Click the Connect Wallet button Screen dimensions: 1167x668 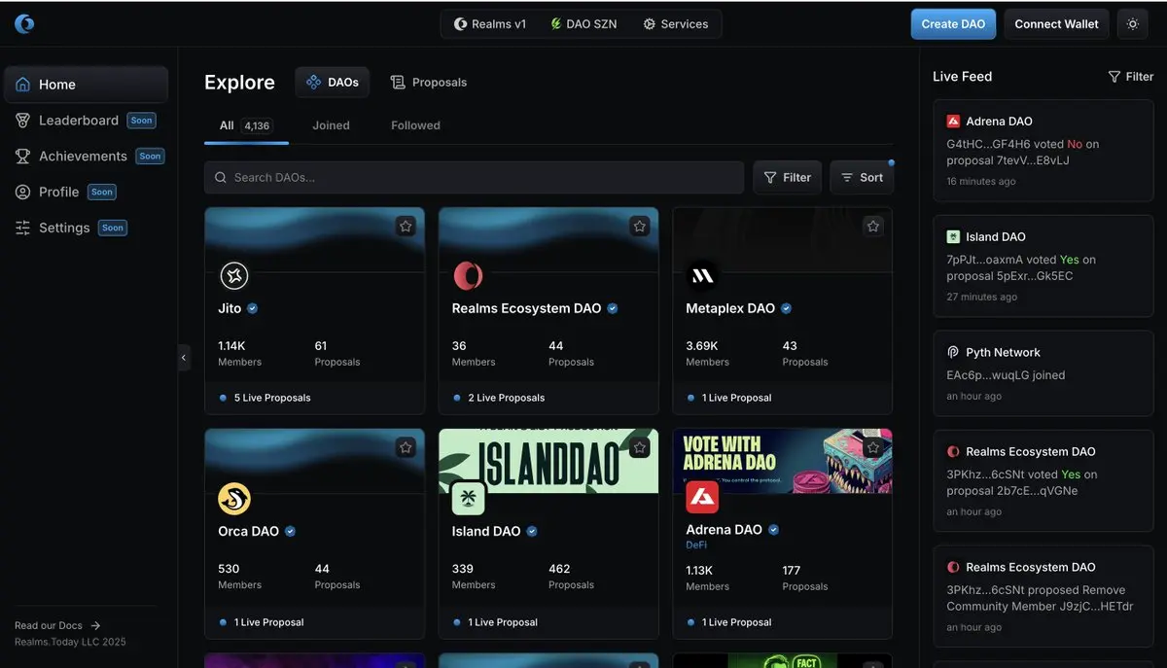(x=1056, y=24)
